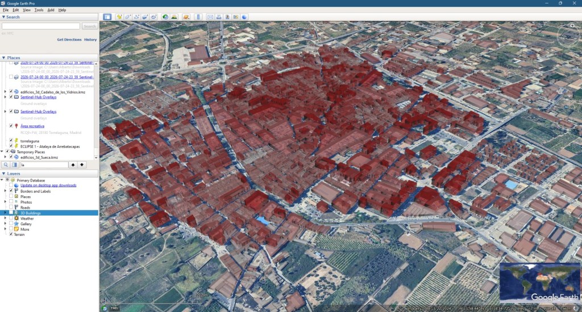582x312 pixels.
Task: Click the Add Image Overlay tool
Action: point(145,16)
